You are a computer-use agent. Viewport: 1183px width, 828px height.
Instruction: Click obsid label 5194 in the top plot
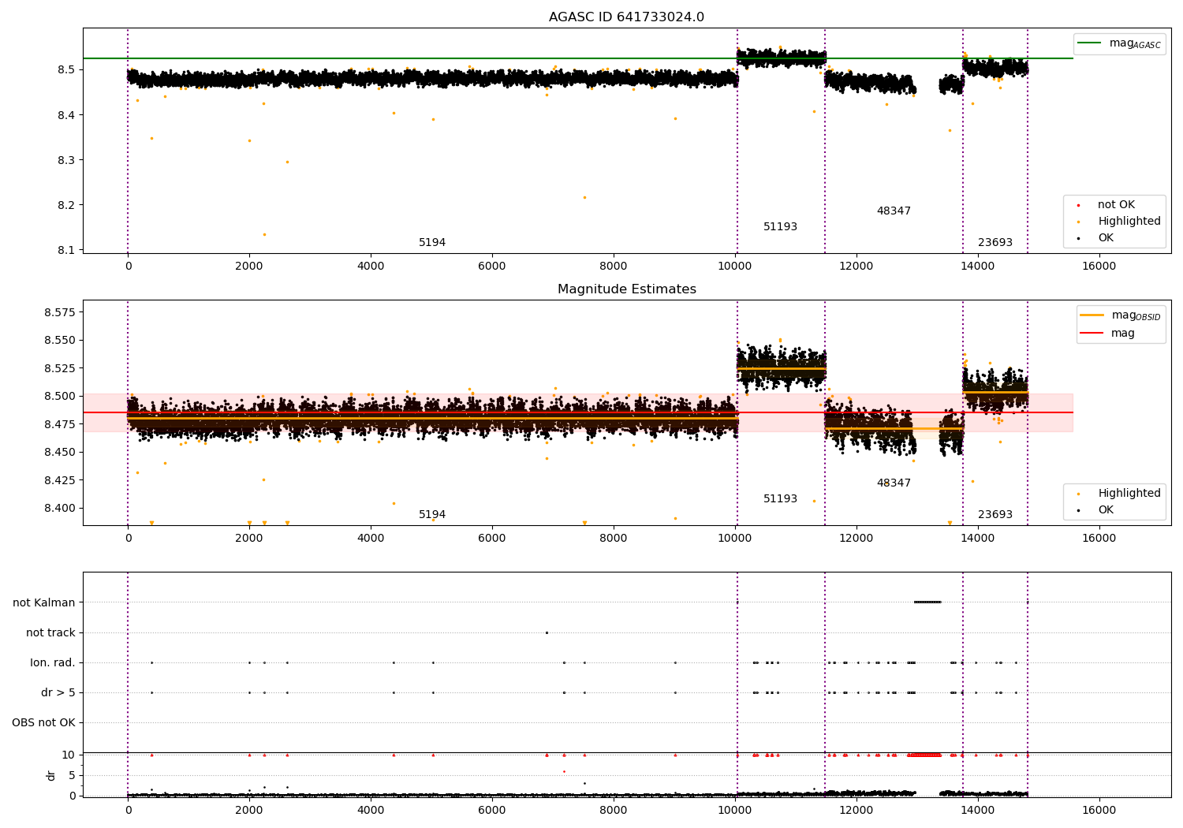tap(432, 243)
